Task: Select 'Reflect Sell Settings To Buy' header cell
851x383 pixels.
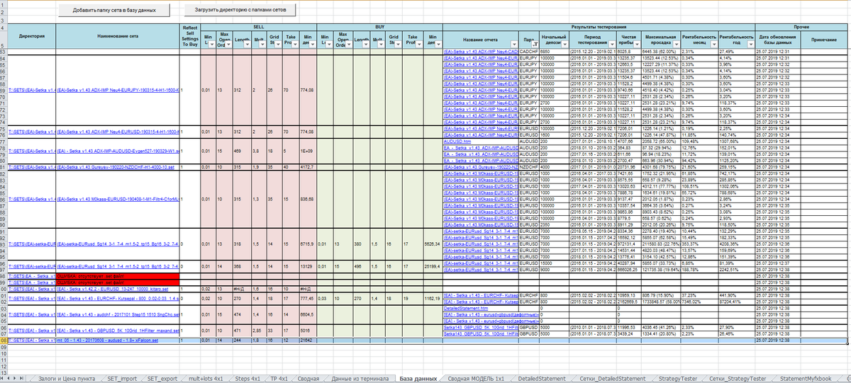Action: 190,35
